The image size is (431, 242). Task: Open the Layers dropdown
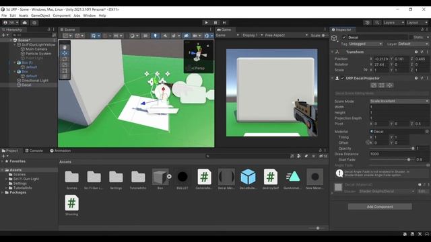(393, 23)
